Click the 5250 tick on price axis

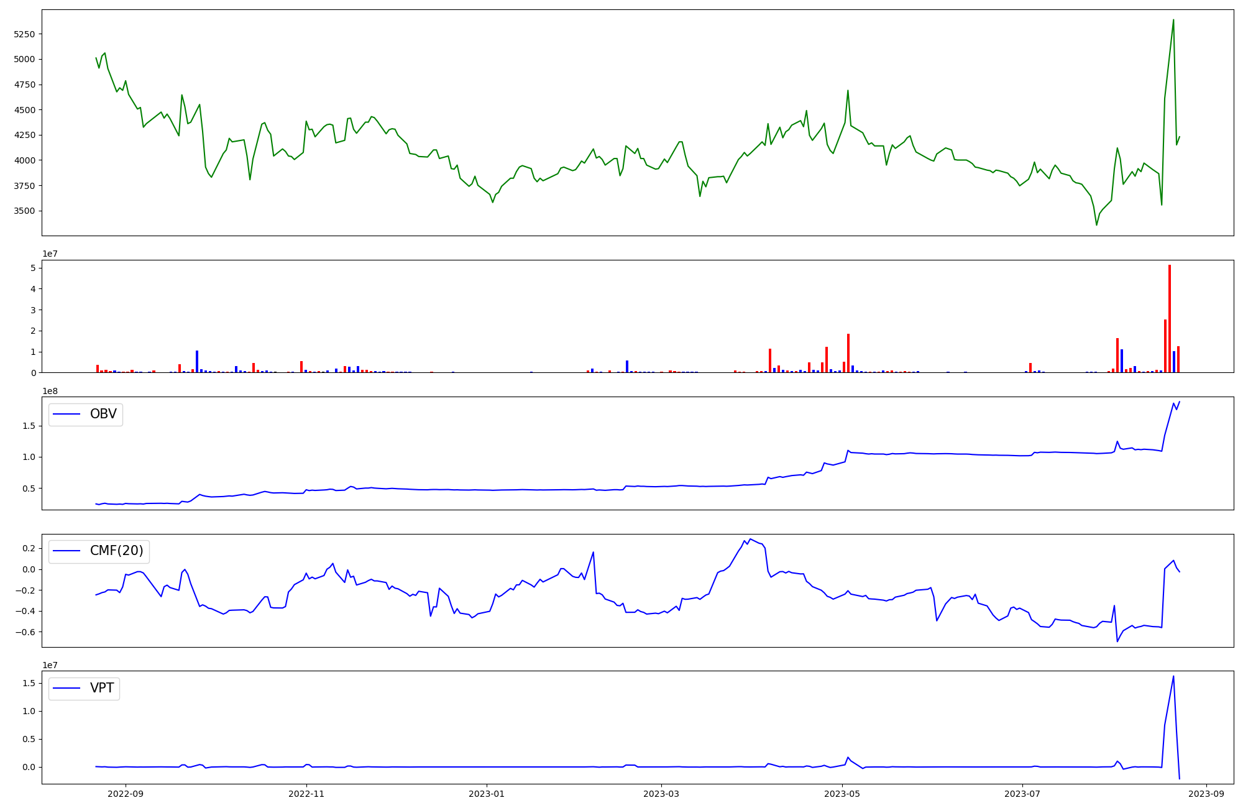pyautogui.click(x=24, y=34)
